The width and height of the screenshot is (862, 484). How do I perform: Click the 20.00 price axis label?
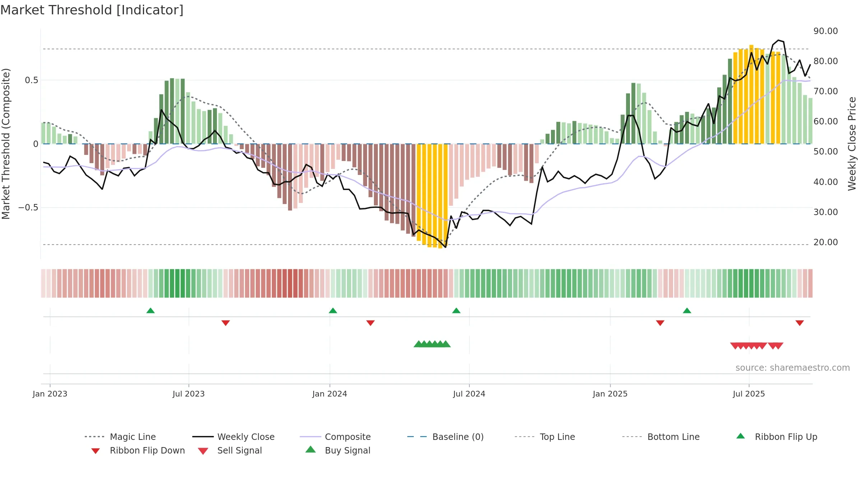point(826,242)
